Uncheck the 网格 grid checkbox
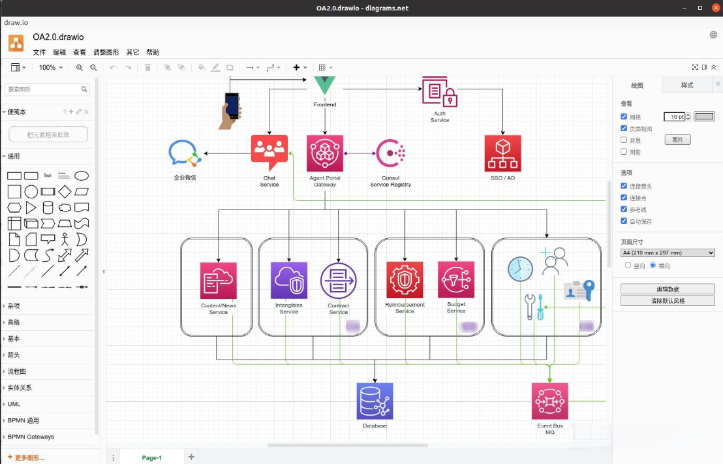Viewport: 723px width, 464px height. click(624, 116)
